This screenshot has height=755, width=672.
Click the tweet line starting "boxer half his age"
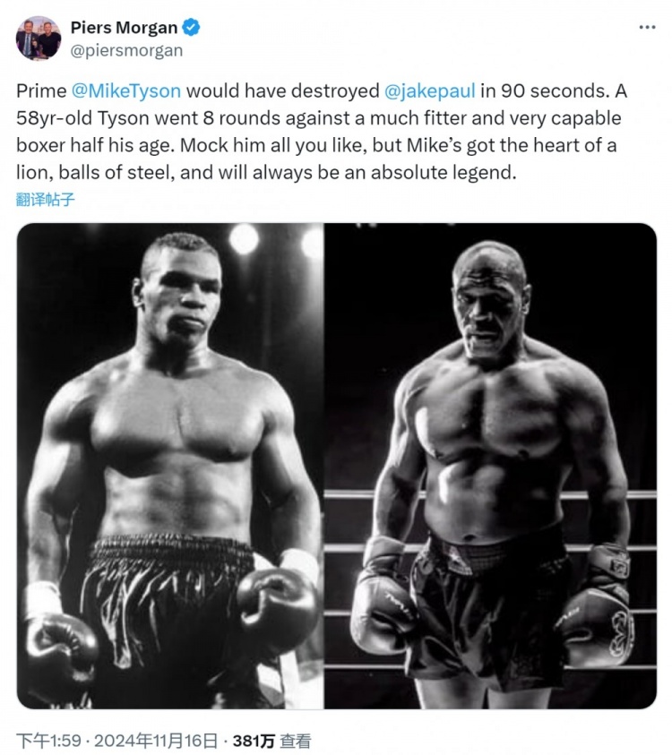coord(316,145)
